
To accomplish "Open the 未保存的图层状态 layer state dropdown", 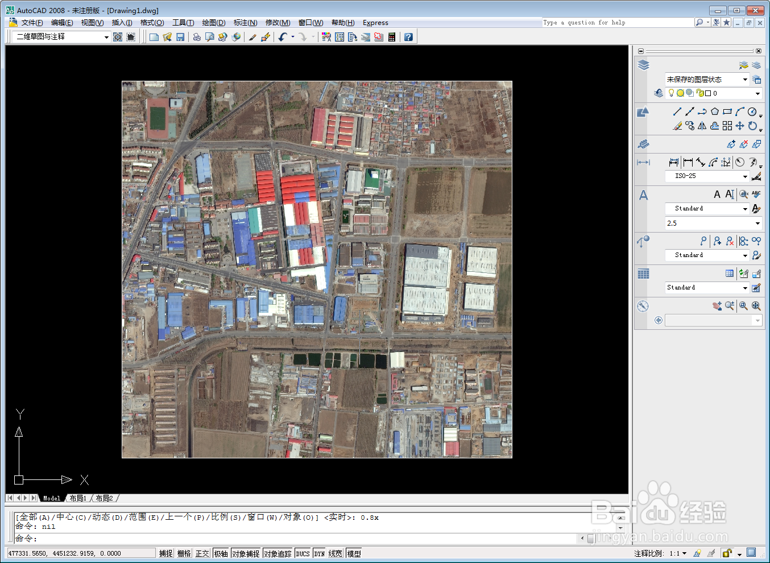I will tap(707, 79).
